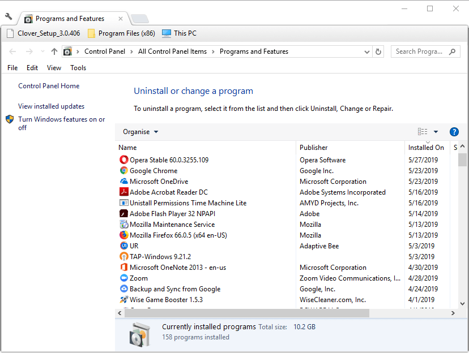469x353 pixels.
Task: Click the change view layout icon
Action: coord(423,132)
